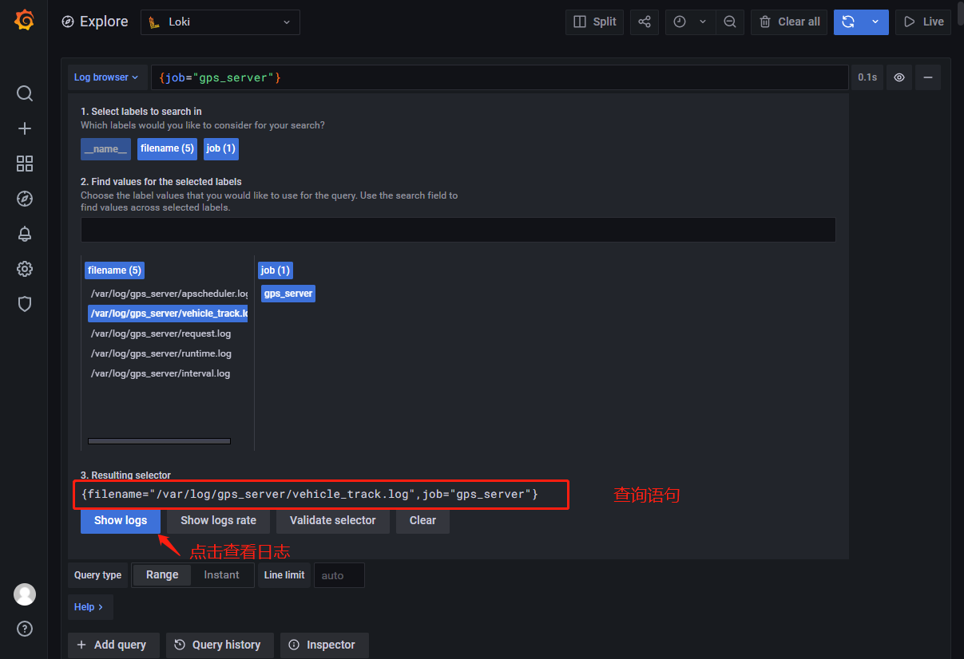964x659 pixels.
Task: Open the user profile avatar
Action: tap(25, 594)
